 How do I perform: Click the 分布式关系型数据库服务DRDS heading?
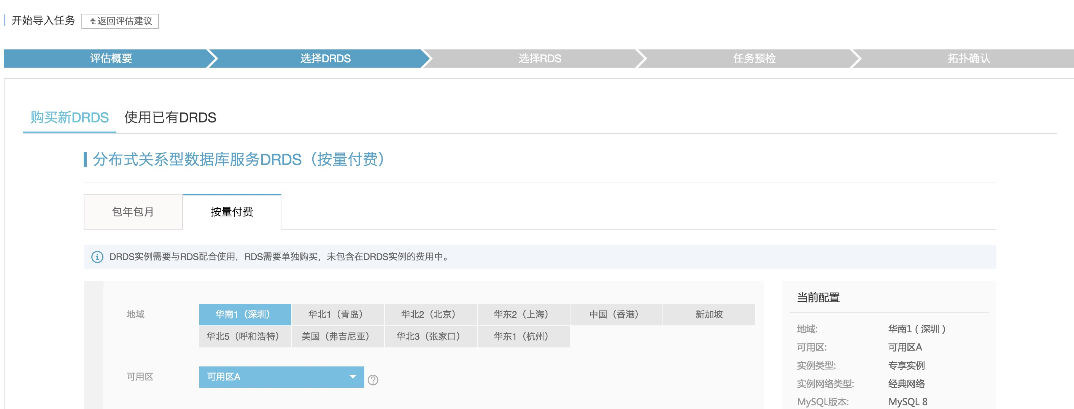click(x=238, y=160)
